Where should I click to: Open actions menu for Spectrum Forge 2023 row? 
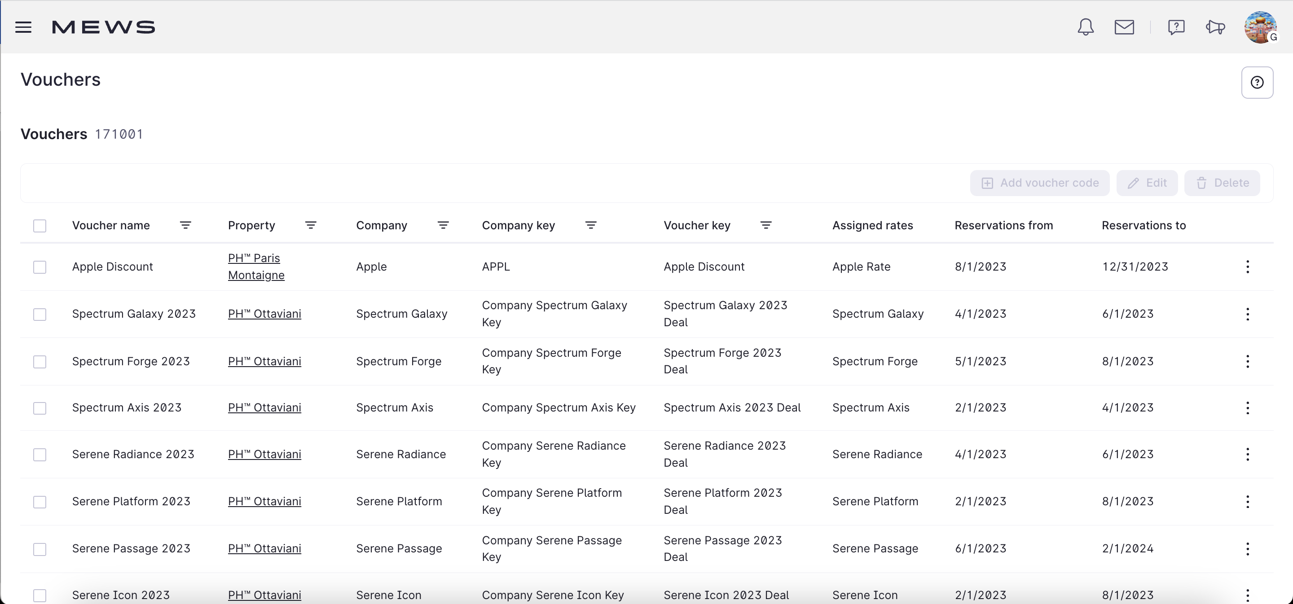[x=1248, y=361]
